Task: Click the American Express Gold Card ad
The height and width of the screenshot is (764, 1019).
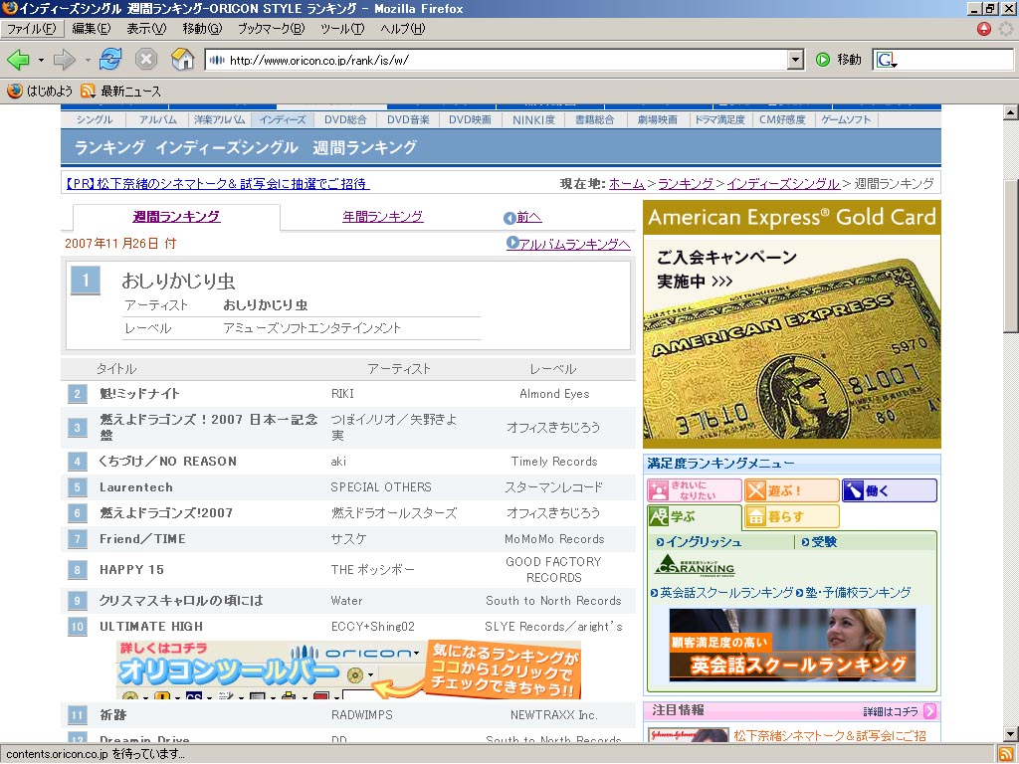Action: pos(791,324)
